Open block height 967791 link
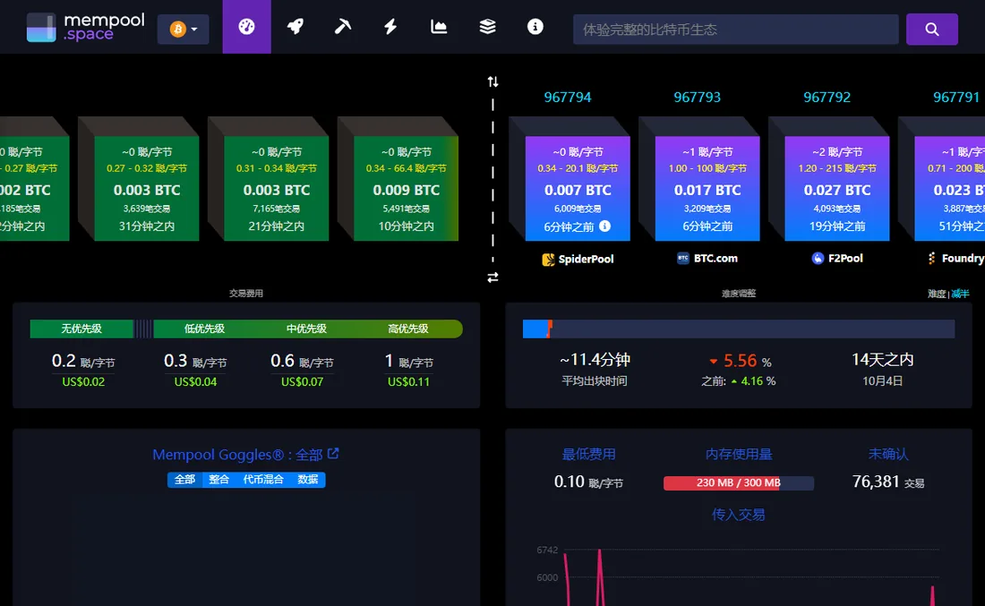985x606 pixels. tap(956, 98)
